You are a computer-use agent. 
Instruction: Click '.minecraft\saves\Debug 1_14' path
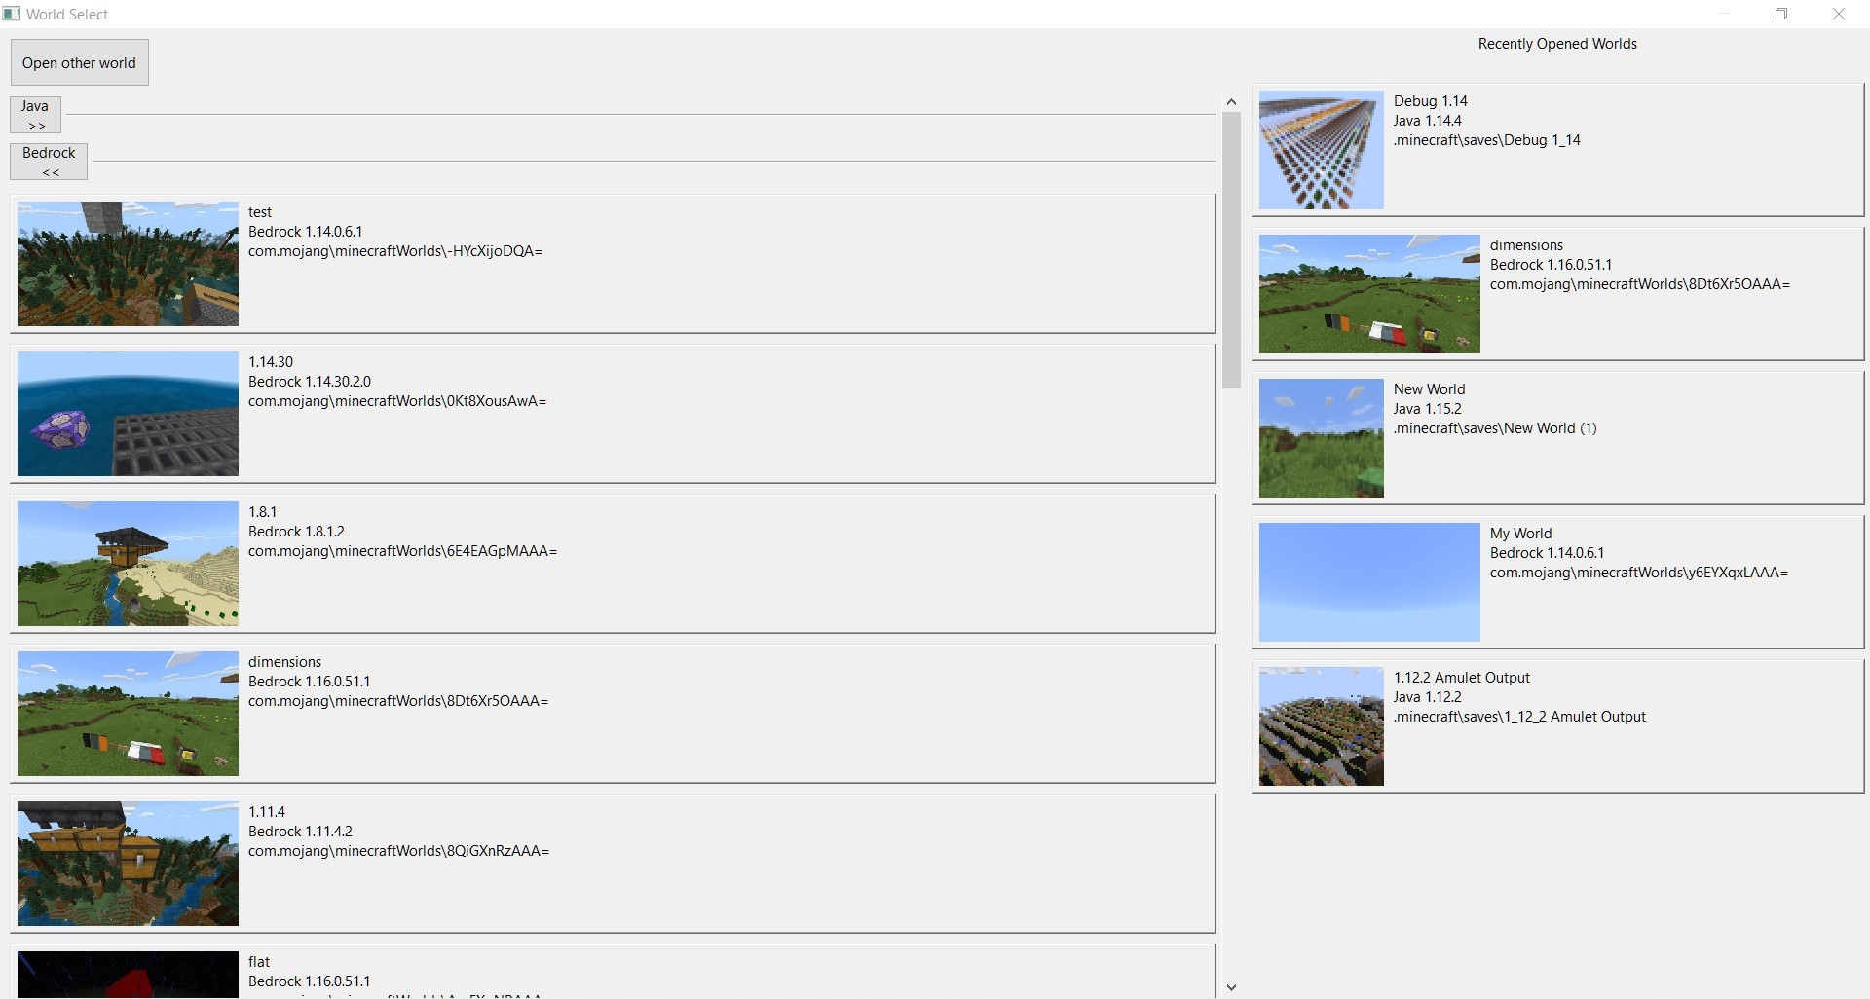tap(1486, 140)
